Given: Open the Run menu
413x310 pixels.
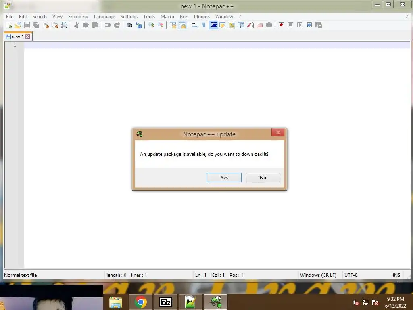Looking at the screenshot, I should (x=184, y=16).
